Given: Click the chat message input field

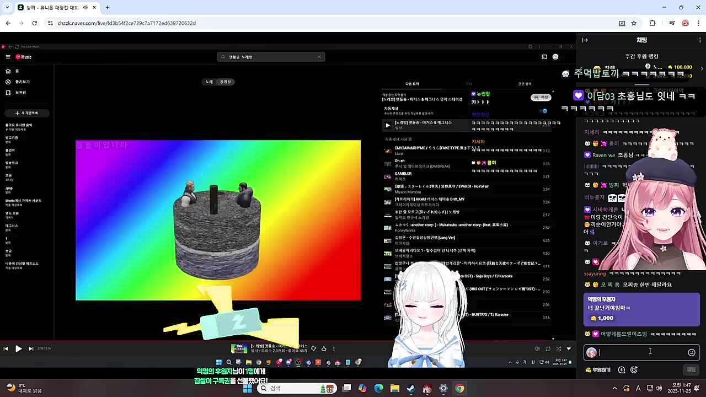Looking at the screenshot, I should click(x=641, y=352).
